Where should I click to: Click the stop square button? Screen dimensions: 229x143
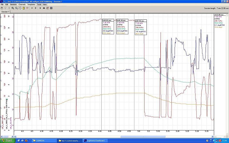tap(35, 8)
